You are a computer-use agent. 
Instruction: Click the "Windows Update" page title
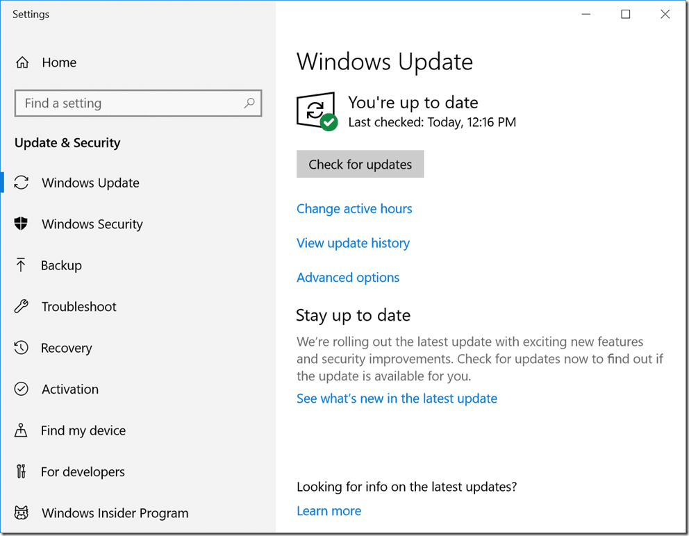[385, 62]
